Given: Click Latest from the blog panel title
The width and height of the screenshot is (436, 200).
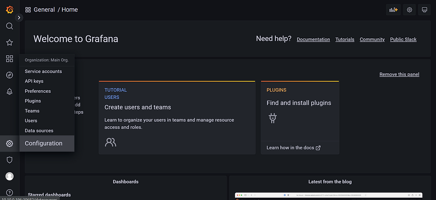Looking at the screenshot, I should (x=330, y=182).
